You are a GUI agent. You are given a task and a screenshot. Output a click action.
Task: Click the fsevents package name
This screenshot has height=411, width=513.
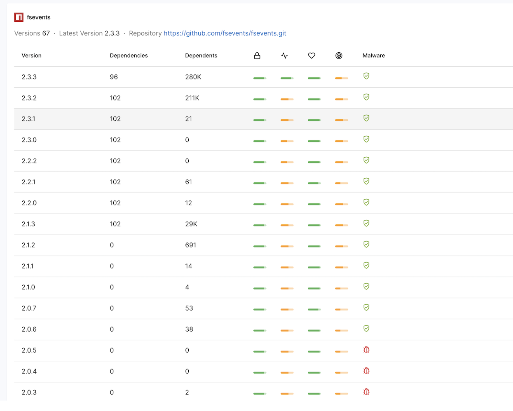tap(39, 17)
